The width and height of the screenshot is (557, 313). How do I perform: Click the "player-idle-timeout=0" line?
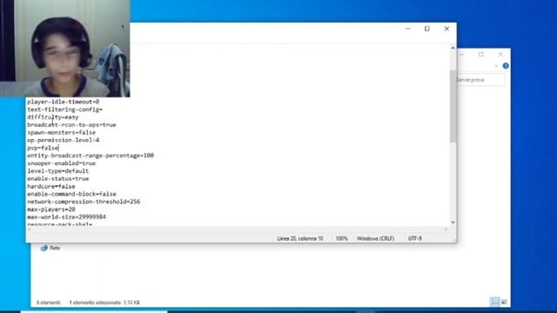click(64, 102)
